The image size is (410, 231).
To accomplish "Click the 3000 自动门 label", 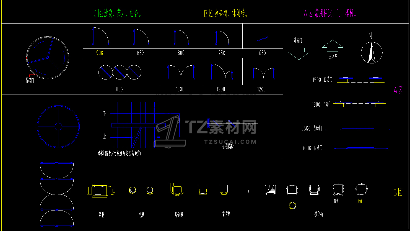I will [x=312, y=148].
